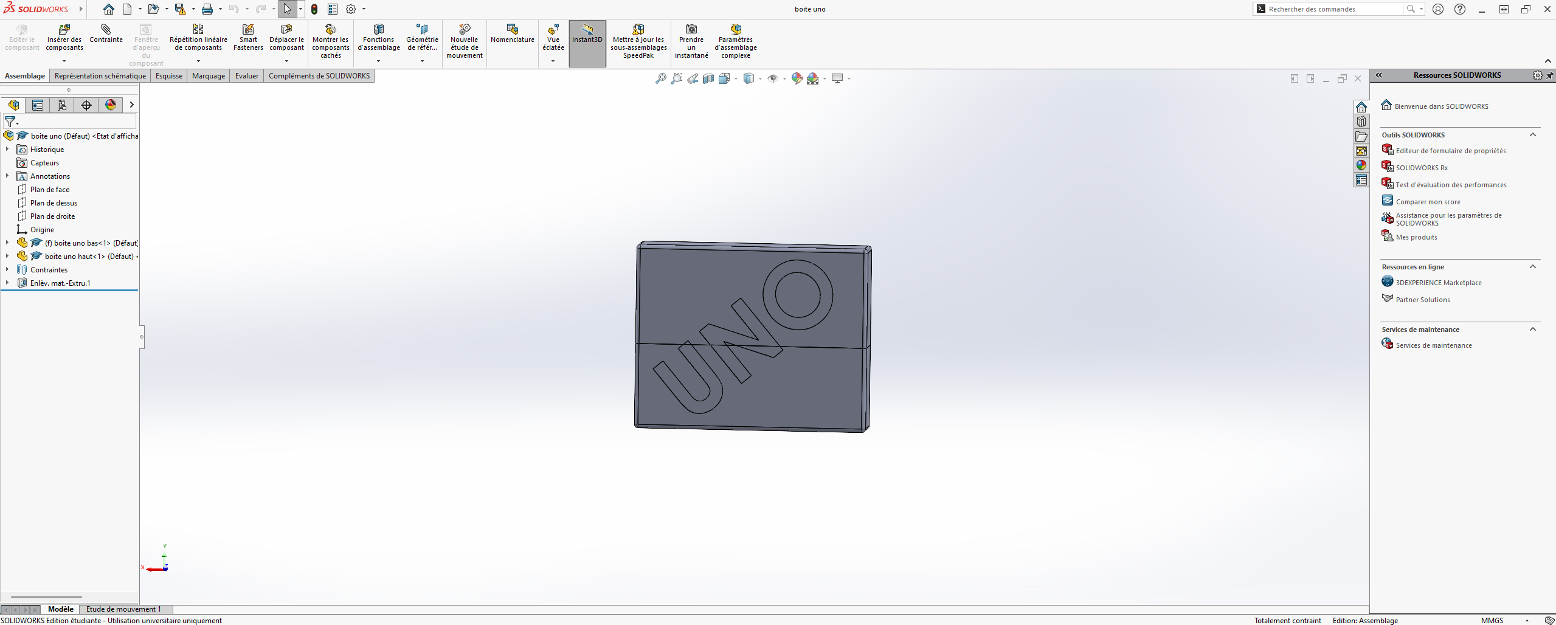Launch Smart Fasteners tool
The height and width of the screenshot is (625, 1556).
pos(248,38)
